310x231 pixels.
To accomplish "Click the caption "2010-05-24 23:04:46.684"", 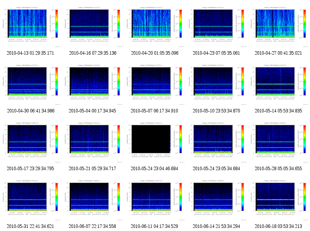I will (154, 169).
